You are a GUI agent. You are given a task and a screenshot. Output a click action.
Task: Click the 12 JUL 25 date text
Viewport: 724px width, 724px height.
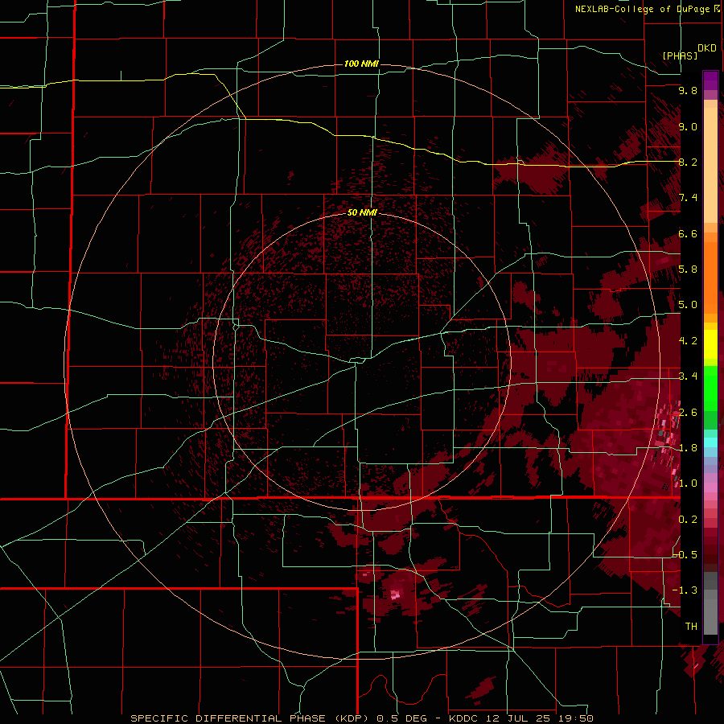pyautogui.click(x=517, y=718)
